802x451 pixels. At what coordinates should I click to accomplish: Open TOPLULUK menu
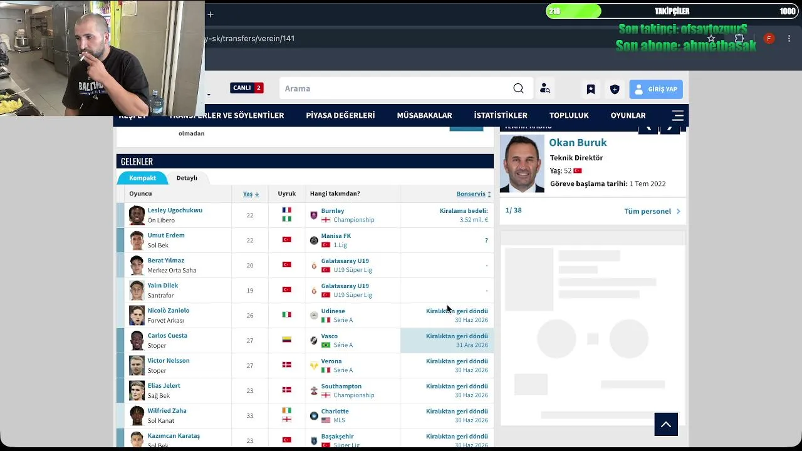pos(569,115)
